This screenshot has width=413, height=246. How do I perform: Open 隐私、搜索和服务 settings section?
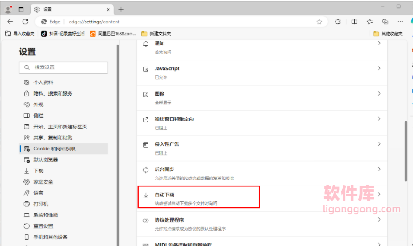(x=63, y=93)
